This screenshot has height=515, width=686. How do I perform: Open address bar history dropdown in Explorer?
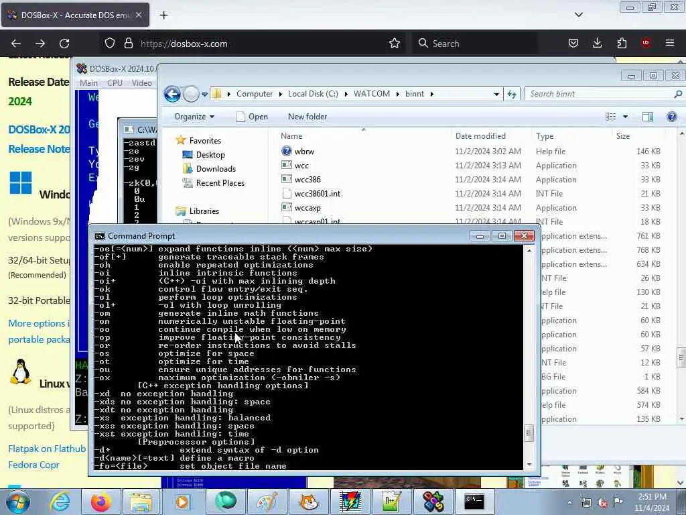[x=496, y=94]
